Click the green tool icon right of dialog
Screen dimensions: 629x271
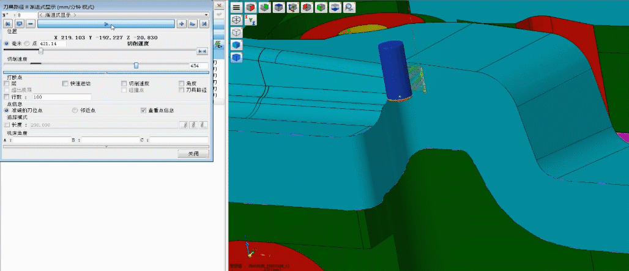point(218,43)
